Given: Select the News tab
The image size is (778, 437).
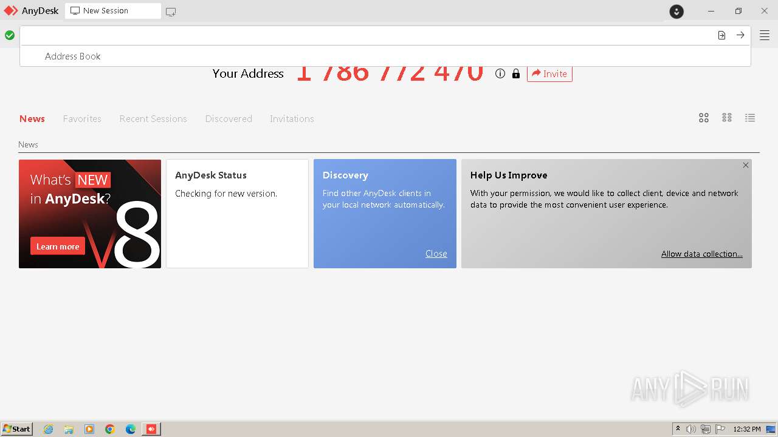Looking at the screenshot, I should pyautogui.click(x=32, y=118).
